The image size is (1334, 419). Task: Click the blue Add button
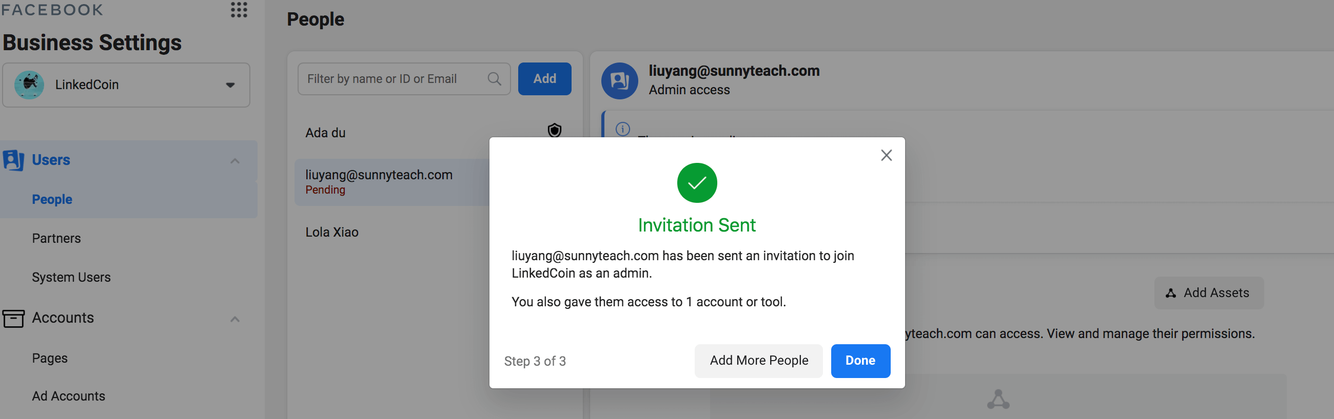click(544, 79)
